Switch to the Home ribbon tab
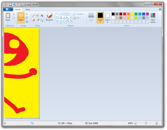Image resolution: width=167 pixels, height=130 pixels. click(18, 9)
